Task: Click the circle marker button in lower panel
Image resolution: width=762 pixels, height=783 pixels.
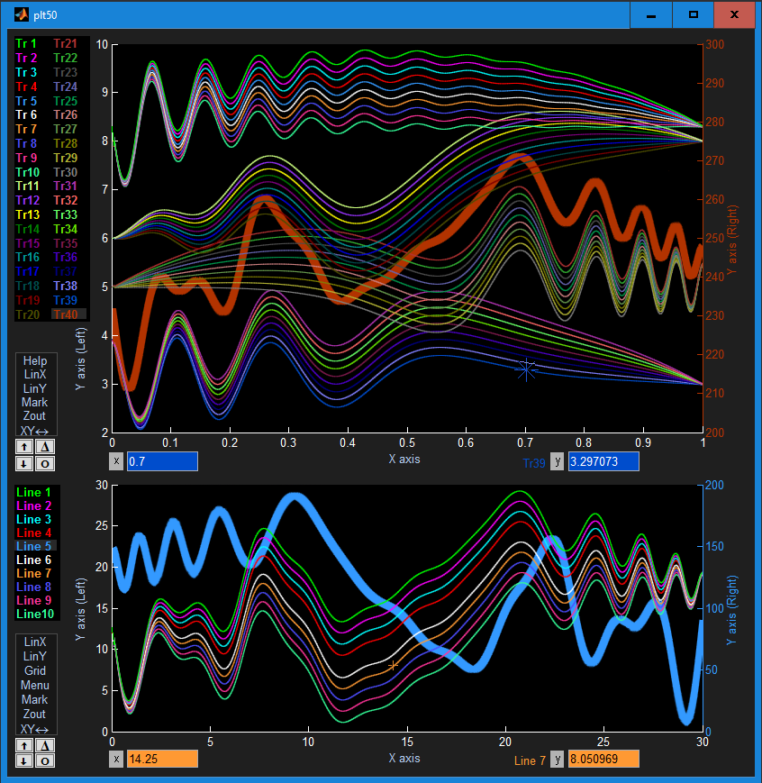Action: pos(45,761)
